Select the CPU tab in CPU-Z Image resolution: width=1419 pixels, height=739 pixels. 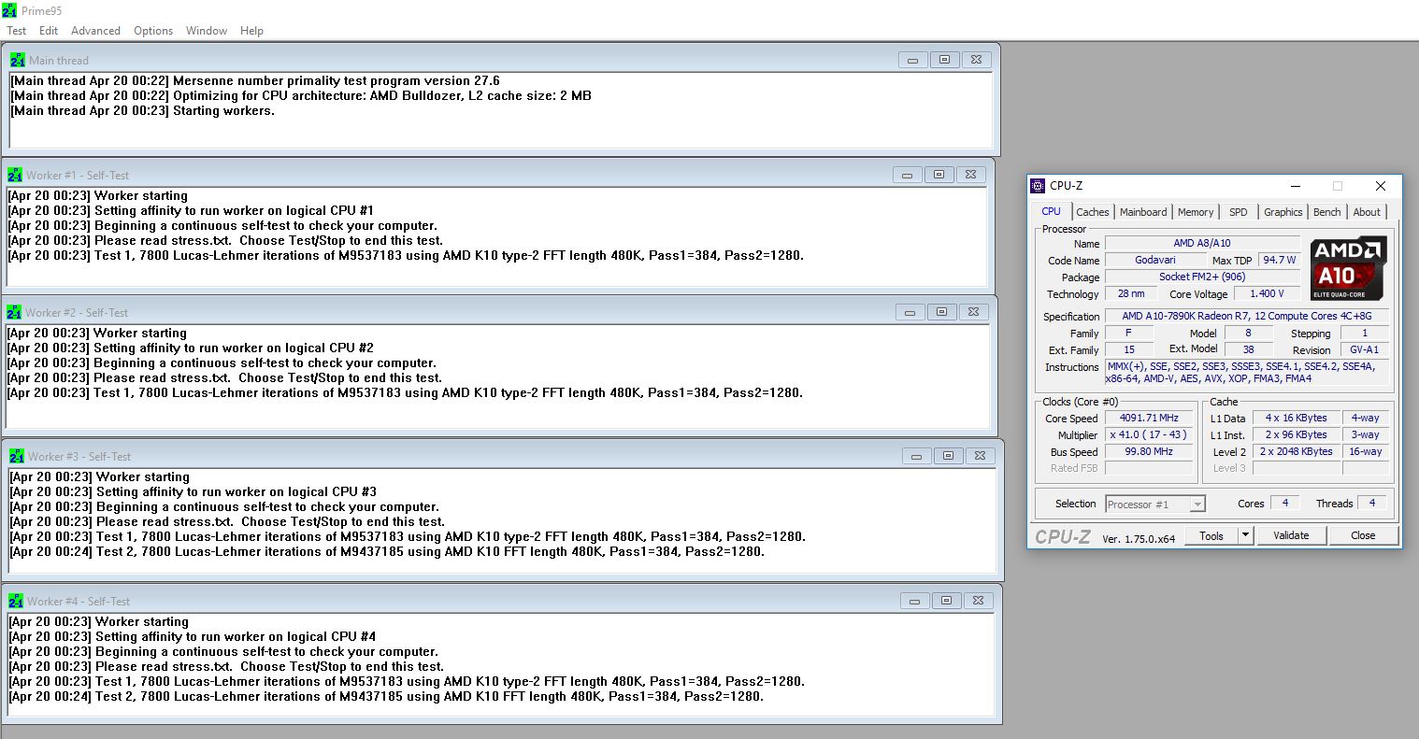[x=1052, y=211]
